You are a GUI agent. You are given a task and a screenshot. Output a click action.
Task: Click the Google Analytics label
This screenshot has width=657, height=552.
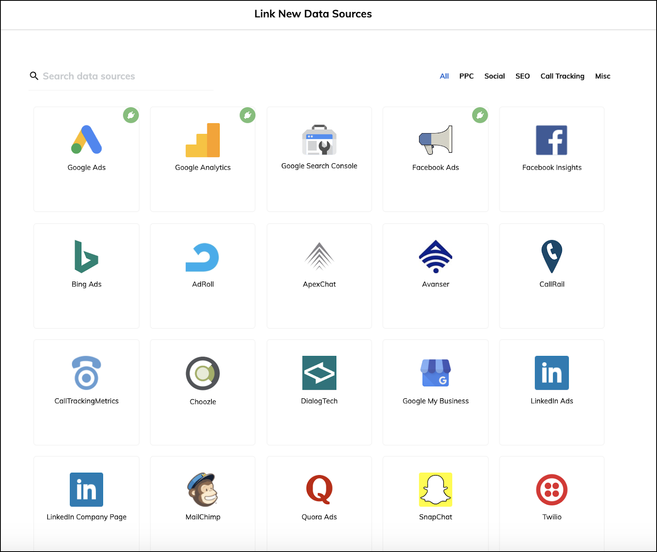[x=203, y=167]
